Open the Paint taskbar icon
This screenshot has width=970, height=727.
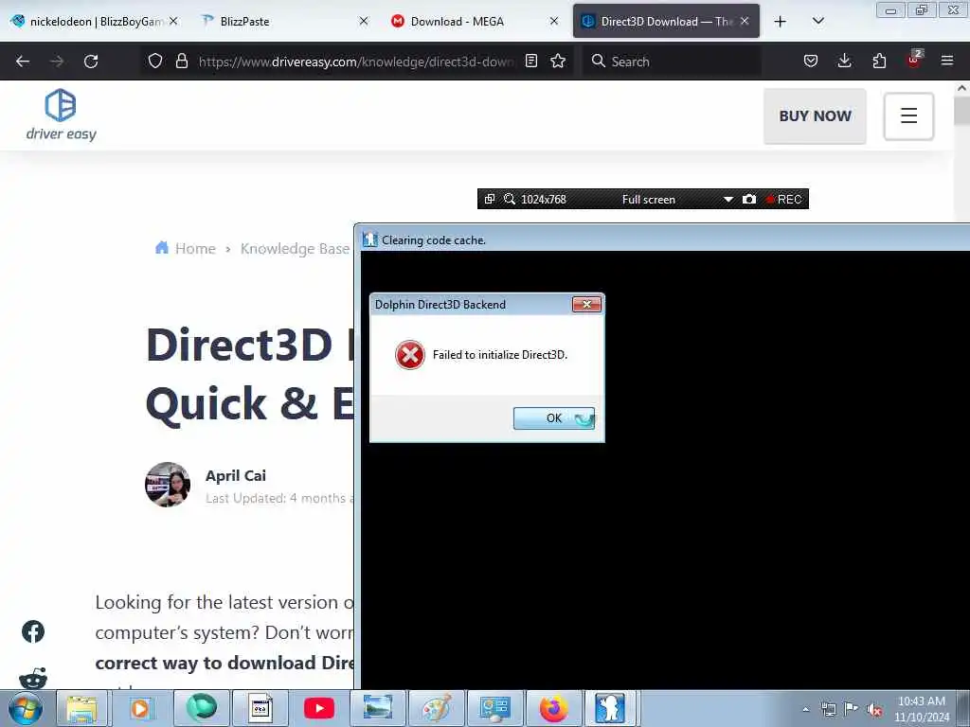(x=437, y=708)
